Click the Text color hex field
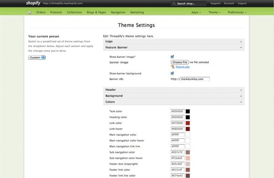 [x=178, y=111]
